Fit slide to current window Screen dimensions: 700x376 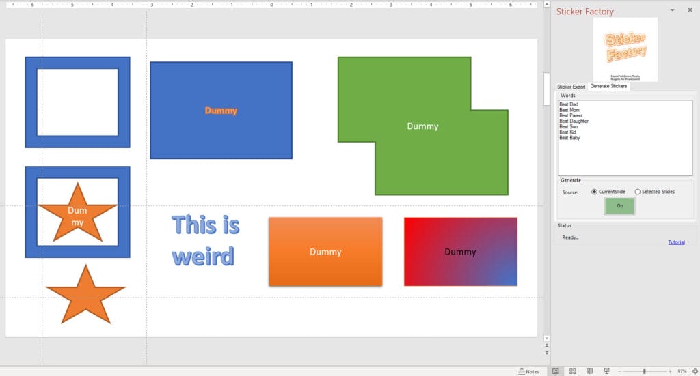[x=695, y=371]
